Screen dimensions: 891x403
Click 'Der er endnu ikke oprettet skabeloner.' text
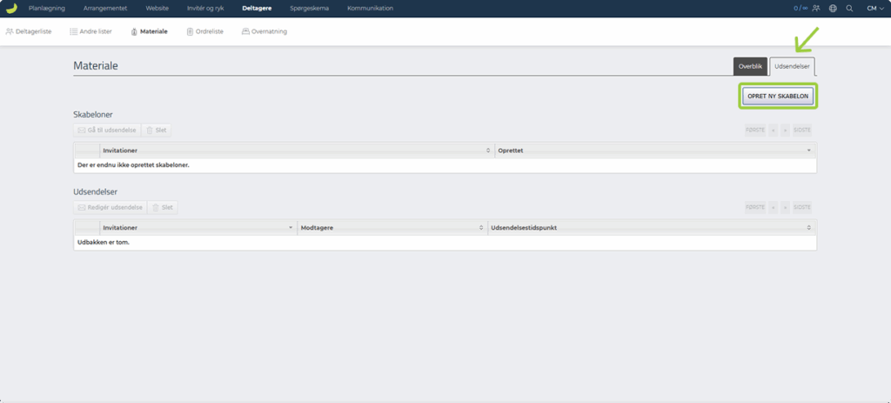[133, 165]
